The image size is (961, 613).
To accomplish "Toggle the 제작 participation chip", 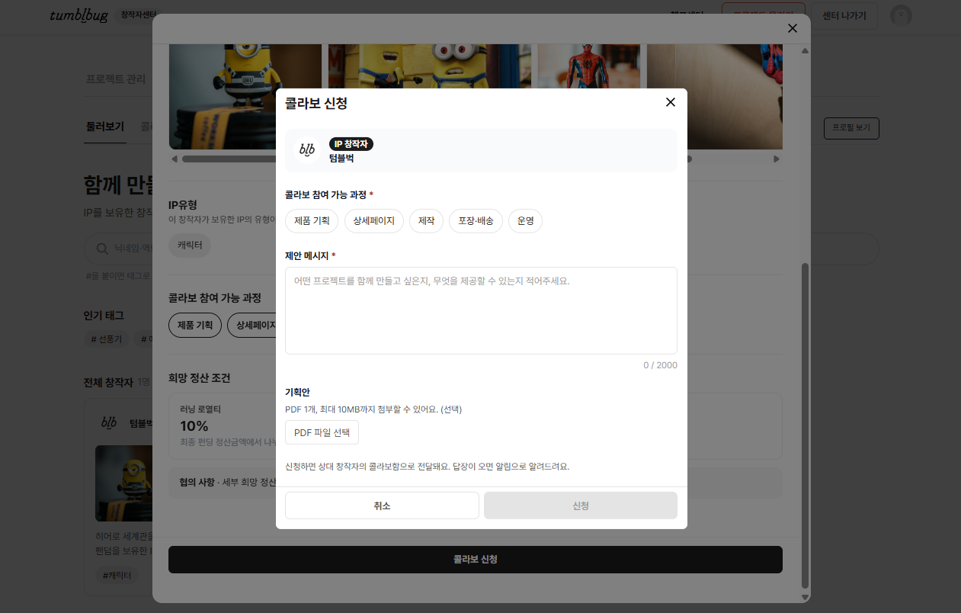I will 426,221.
